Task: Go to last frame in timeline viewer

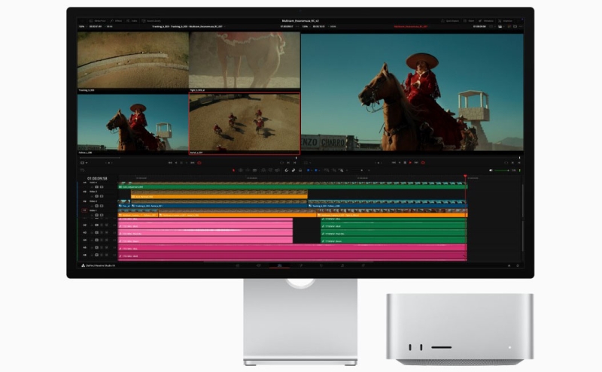Action: [x=416, y=162]
